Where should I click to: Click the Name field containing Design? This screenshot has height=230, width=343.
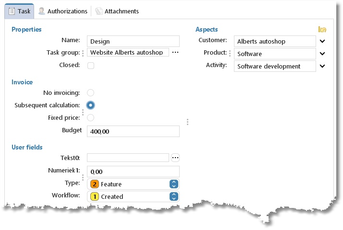(x=133, y=41)
